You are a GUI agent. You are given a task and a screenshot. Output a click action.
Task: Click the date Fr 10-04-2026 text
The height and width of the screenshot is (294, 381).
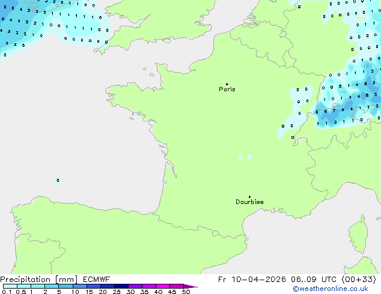coord(252,280)
